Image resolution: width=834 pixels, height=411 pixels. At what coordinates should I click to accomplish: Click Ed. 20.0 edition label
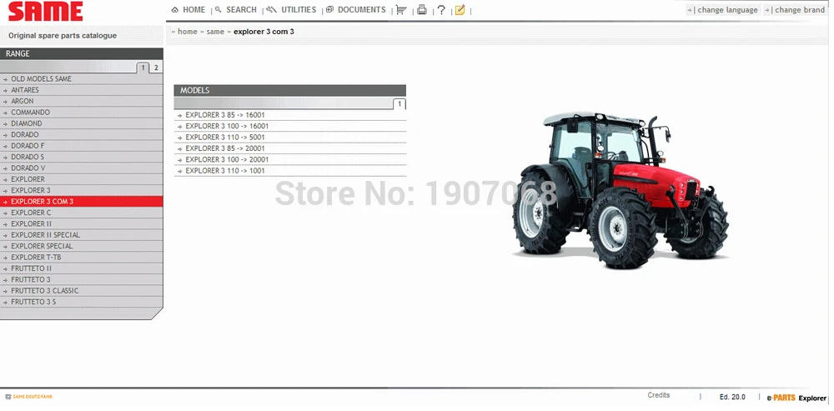732,397
